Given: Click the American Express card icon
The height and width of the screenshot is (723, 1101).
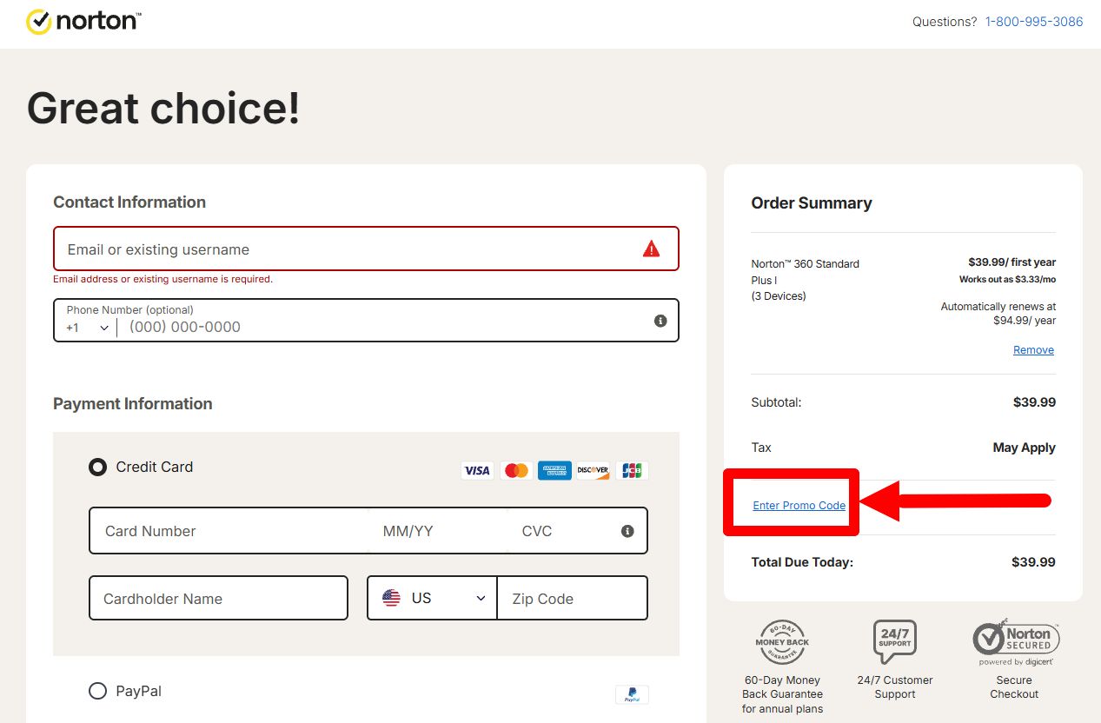Looking at the screenshot, I should tap(554, 470).
